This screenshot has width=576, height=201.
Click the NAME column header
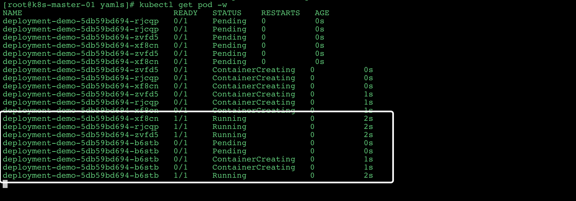12,13
